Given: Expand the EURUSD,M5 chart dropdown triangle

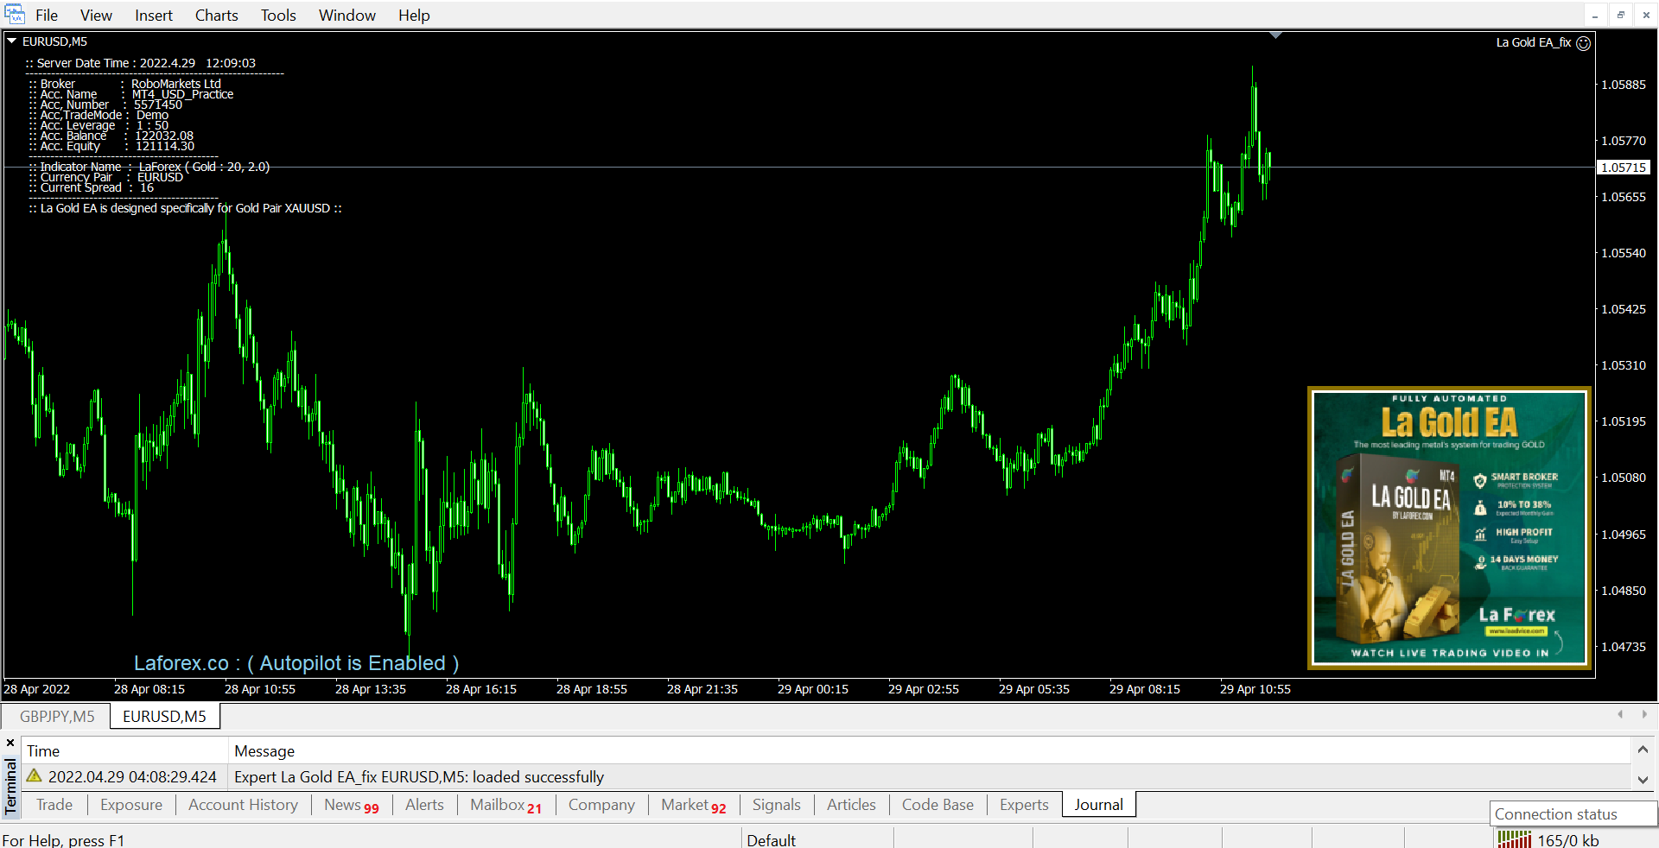Looking at the screenshot, I should point(12,41).
